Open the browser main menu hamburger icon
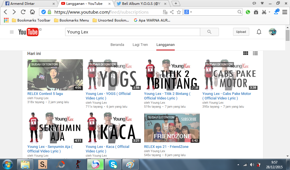The width and height of the screenshot is (290, 170). click(x=285, y=12)
